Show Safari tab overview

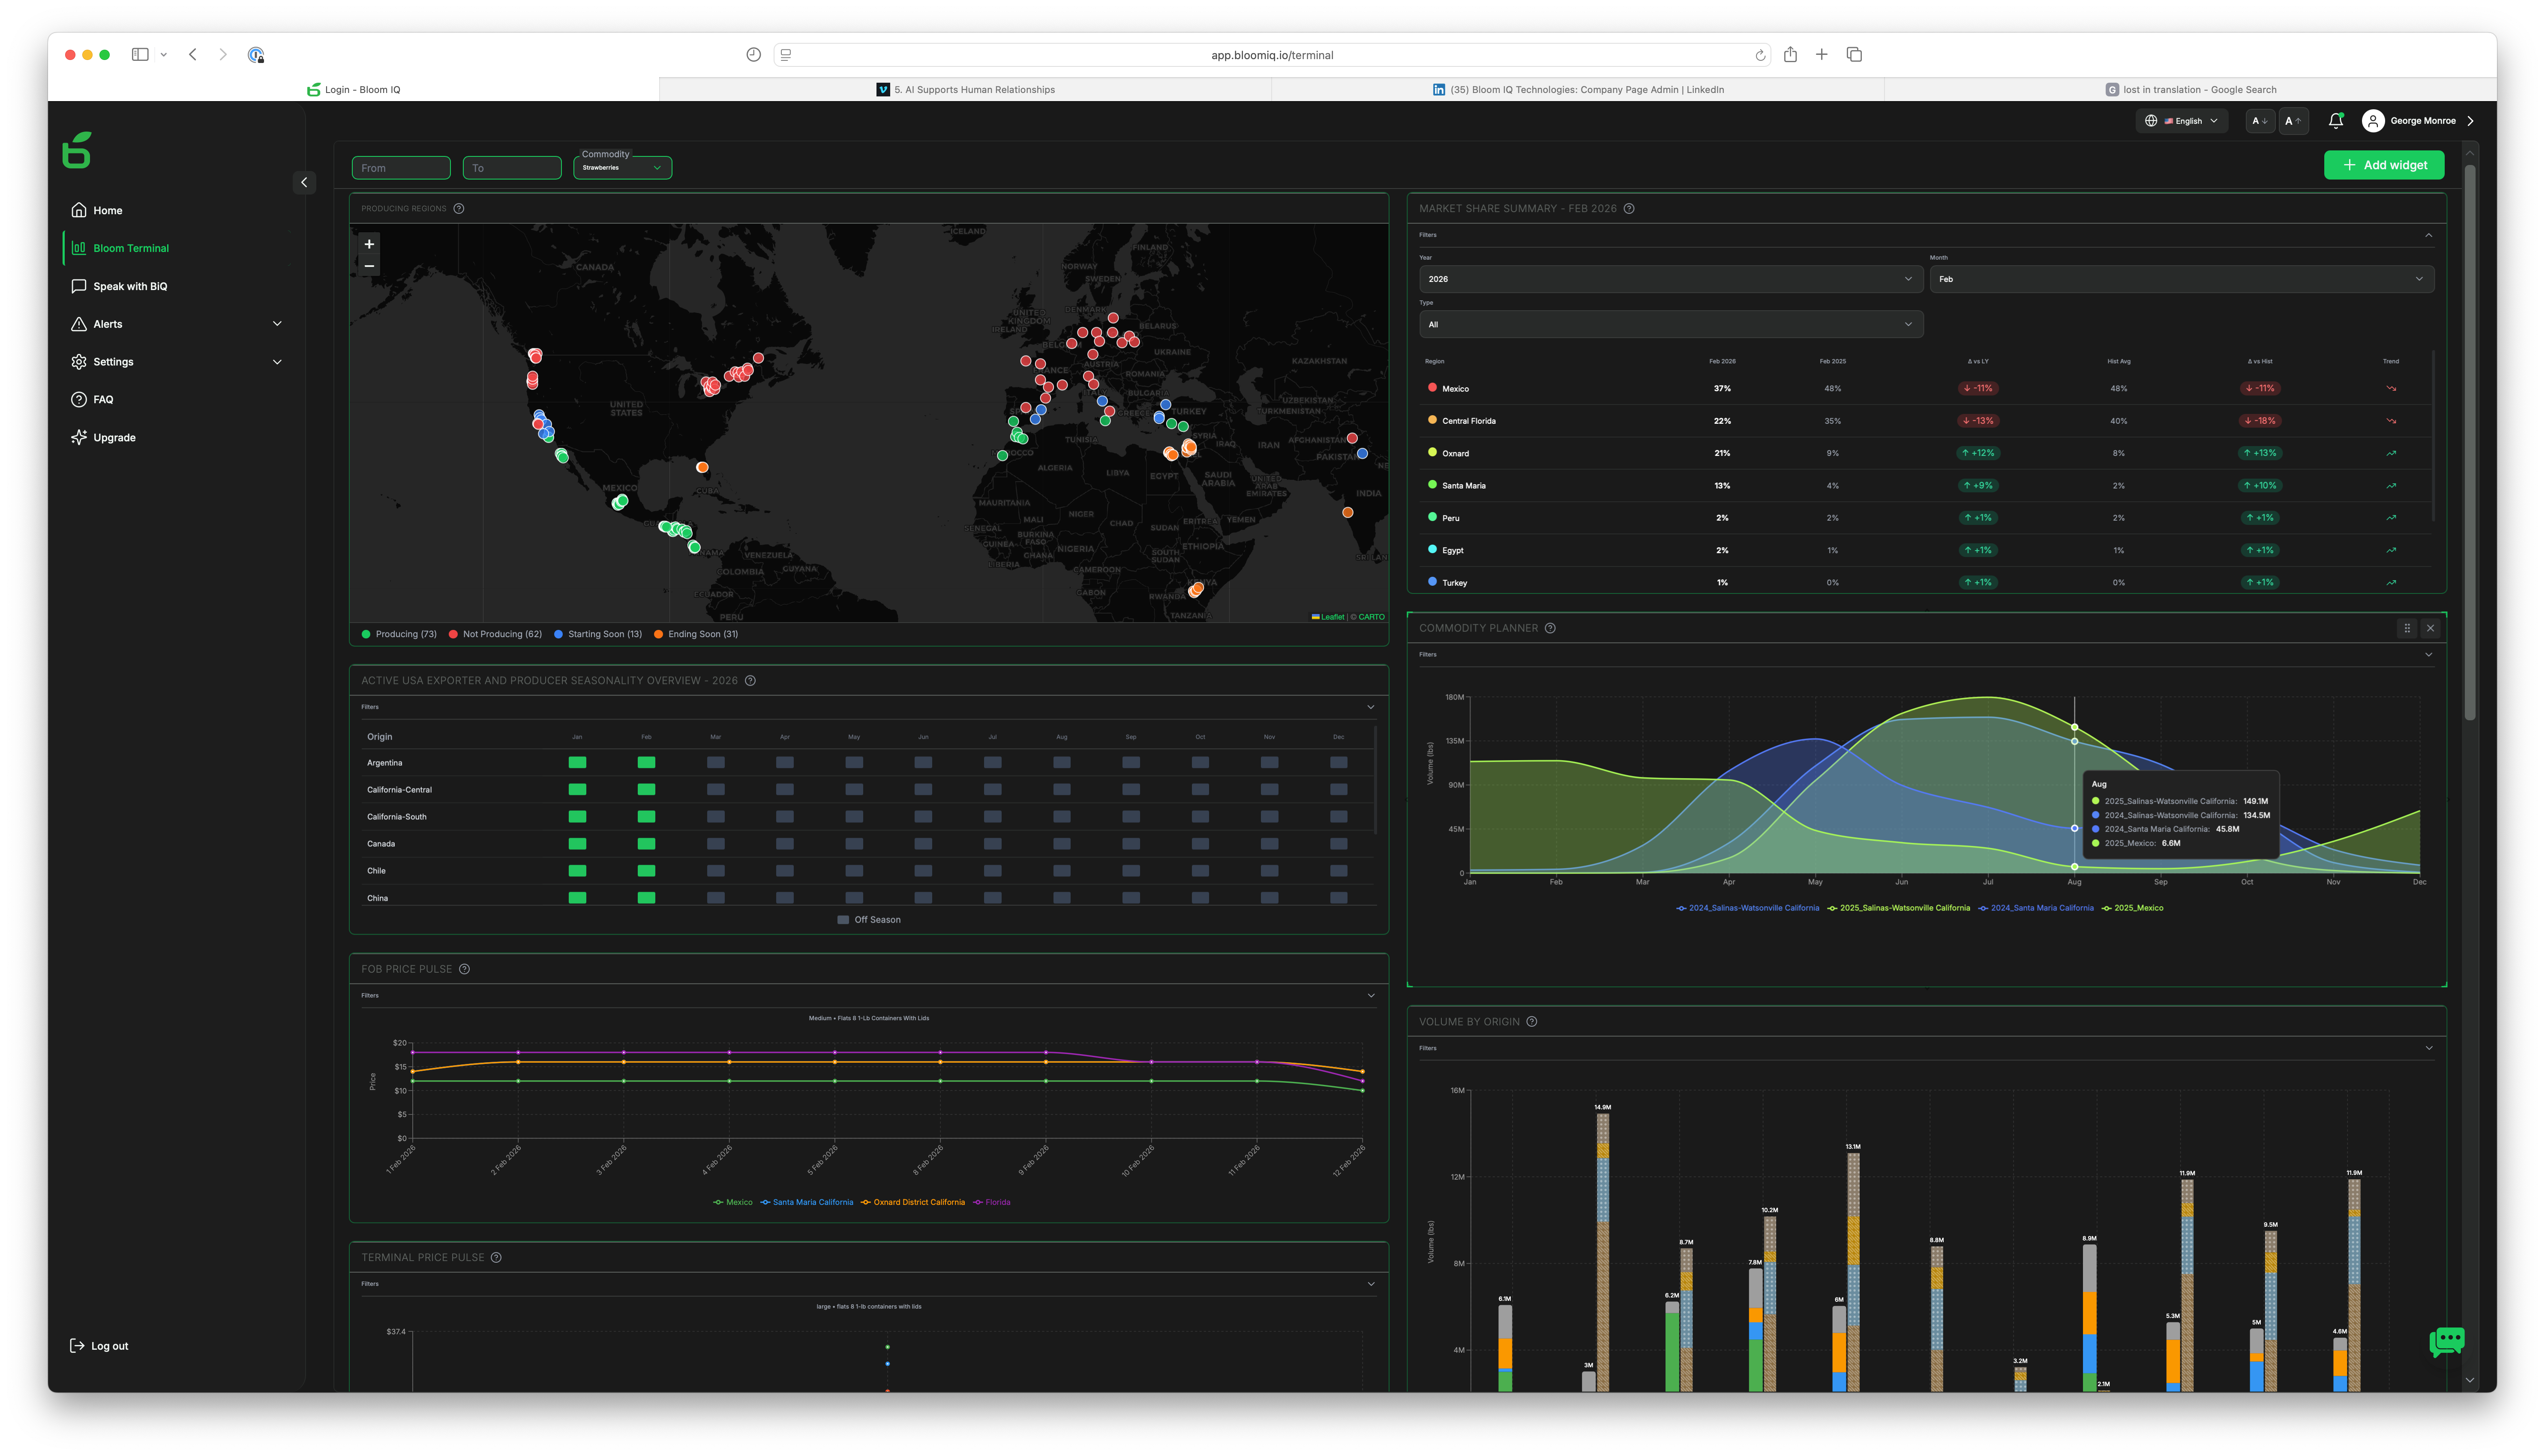tap(1854, 55)
